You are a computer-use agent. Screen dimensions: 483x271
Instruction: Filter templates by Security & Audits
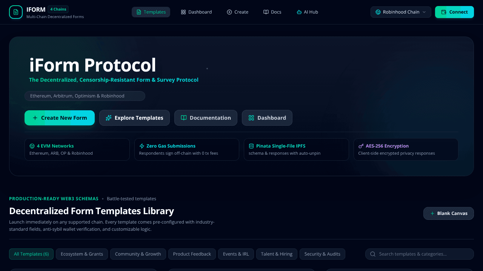[322, 254]
